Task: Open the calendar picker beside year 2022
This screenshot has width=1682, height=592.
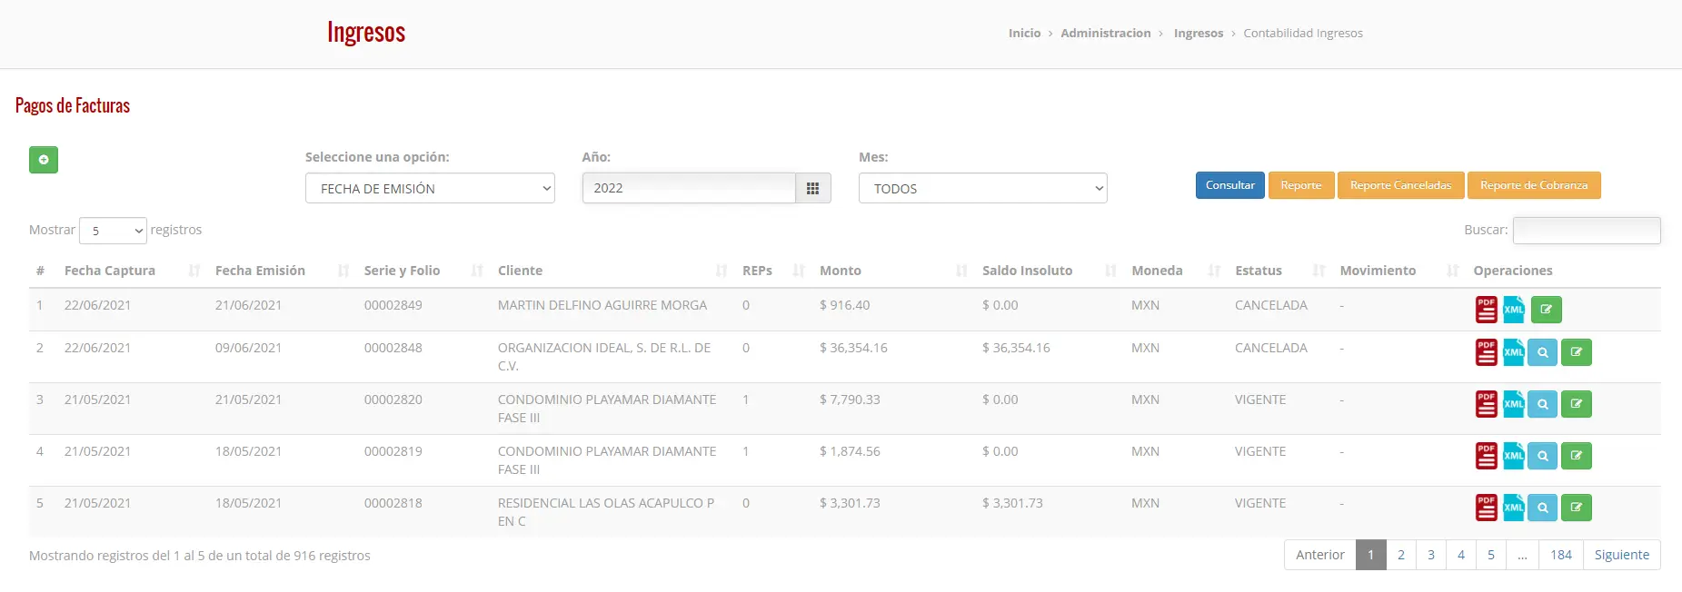Action: (813, 188)
